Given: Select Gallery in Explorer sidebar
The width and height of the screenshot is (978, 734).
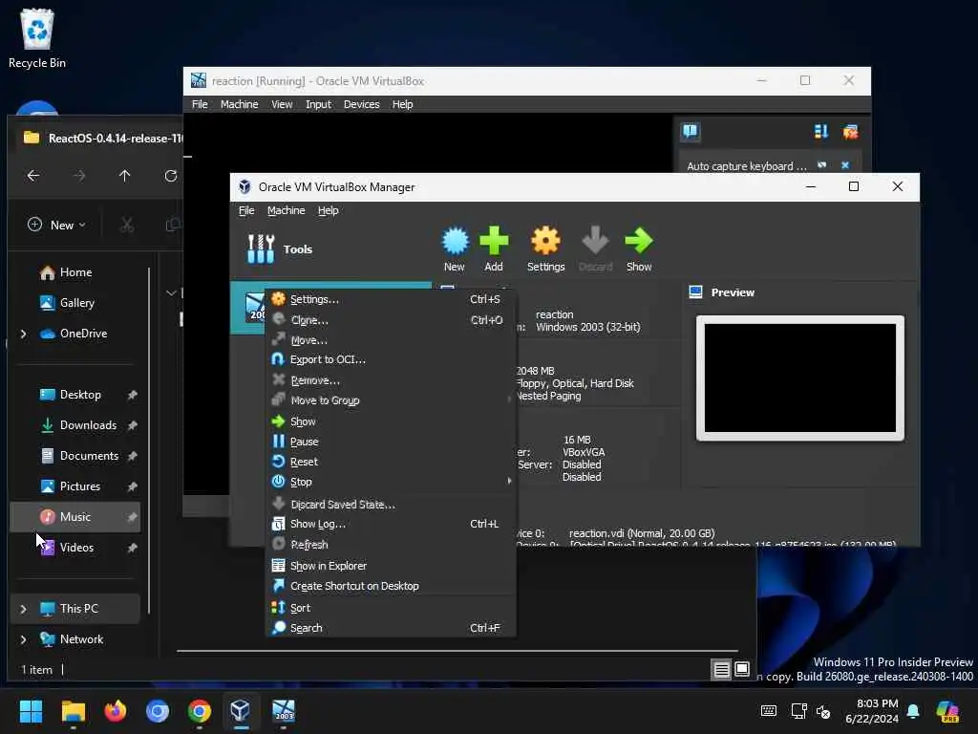Looking at the screenshot, I should tap(74, 303).
